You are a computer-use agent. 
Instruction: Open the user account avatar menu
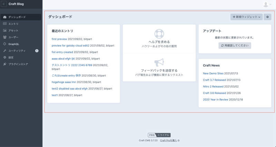266,4
